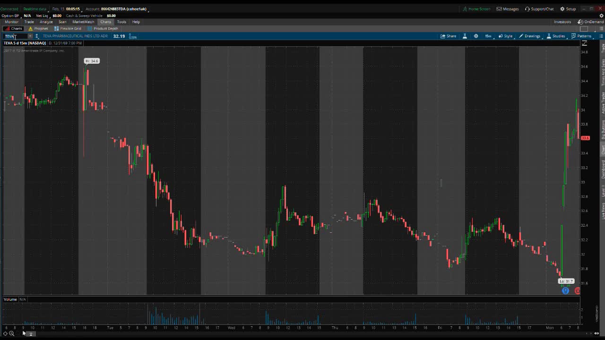Open the Tools tab
Viewport: 605px width, 340px height.
(x=121, y=22)
